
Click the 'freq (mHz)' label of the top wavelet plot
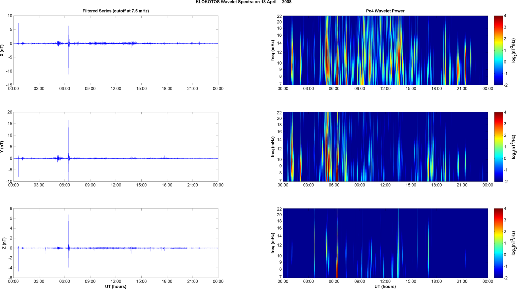coord(273,50)
